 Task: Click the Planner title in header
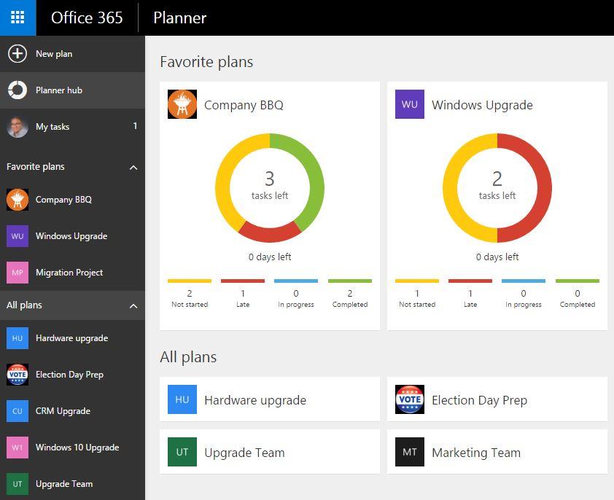coord(179,17)
